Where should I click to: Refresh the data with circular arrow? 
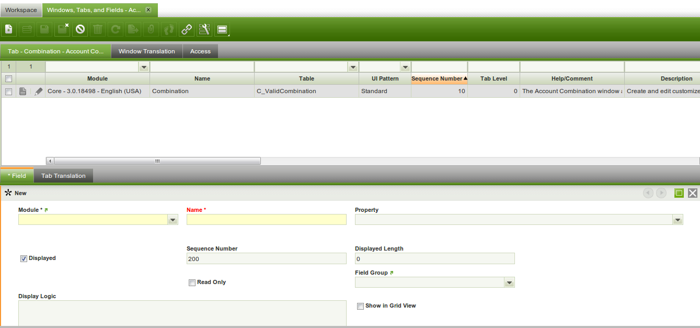coord(116,29)
